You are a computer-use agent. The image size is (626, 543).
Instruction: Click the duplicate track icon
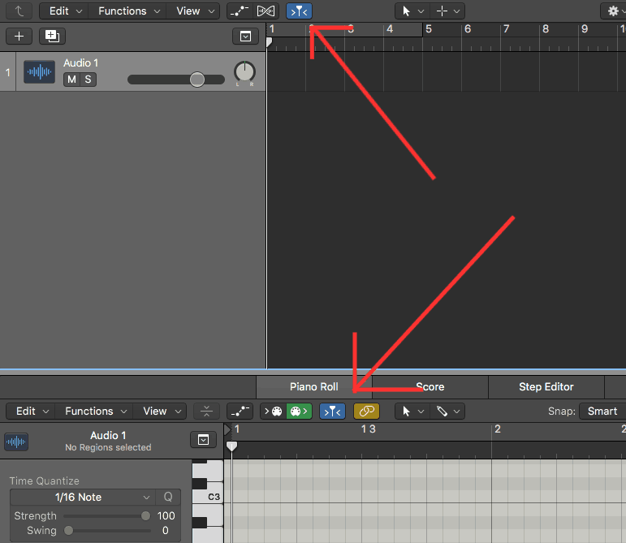tap(52, 37)
